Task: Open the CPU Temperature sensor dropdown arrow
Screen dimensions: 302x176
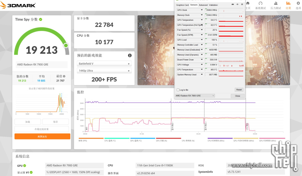Action: tap(202, 69)
